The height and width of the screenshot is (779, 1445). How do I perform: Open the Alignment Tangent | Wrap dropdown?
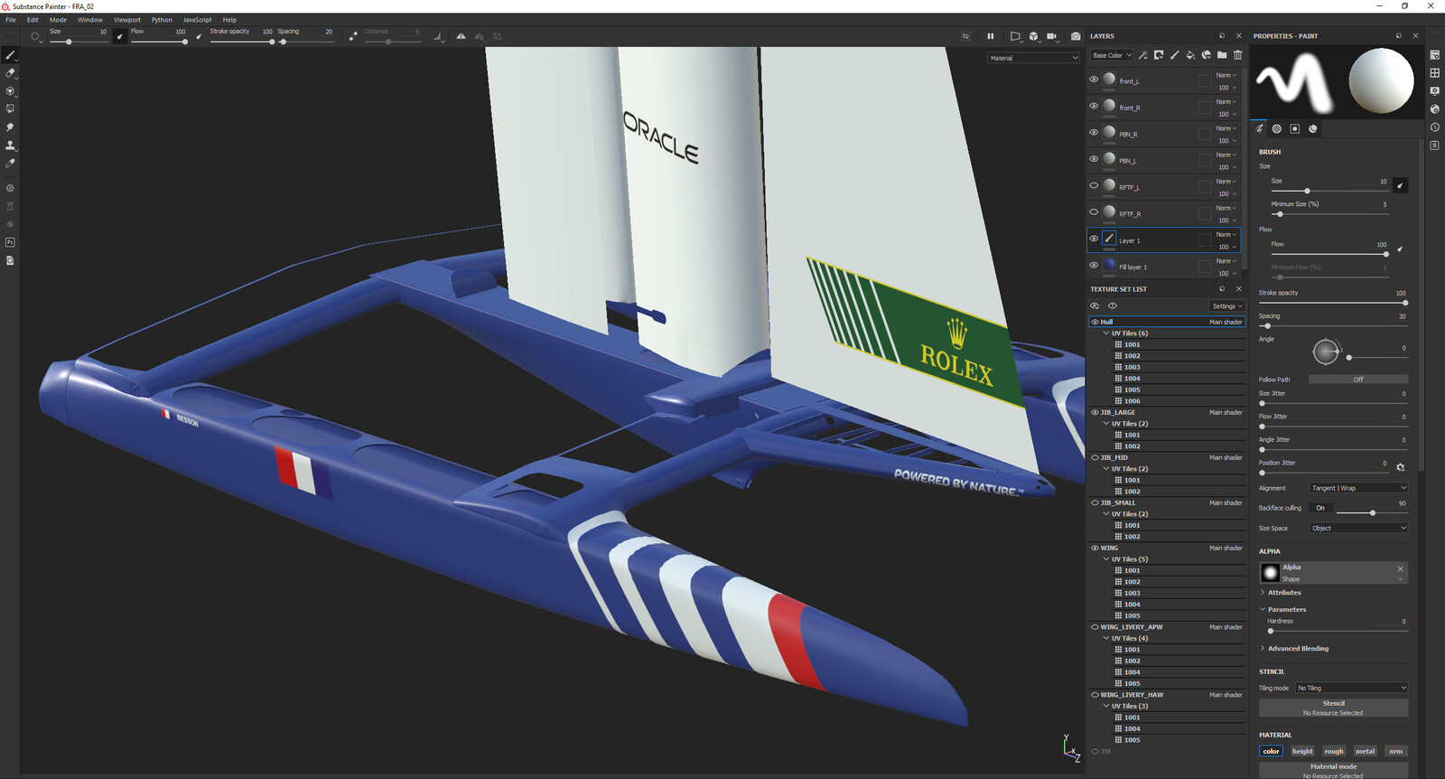(x=1358, y=488)
